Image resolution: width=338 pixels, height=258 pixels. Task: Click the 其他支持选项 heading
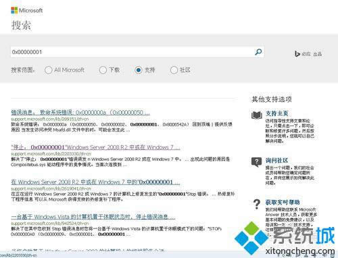pos(272,99)
